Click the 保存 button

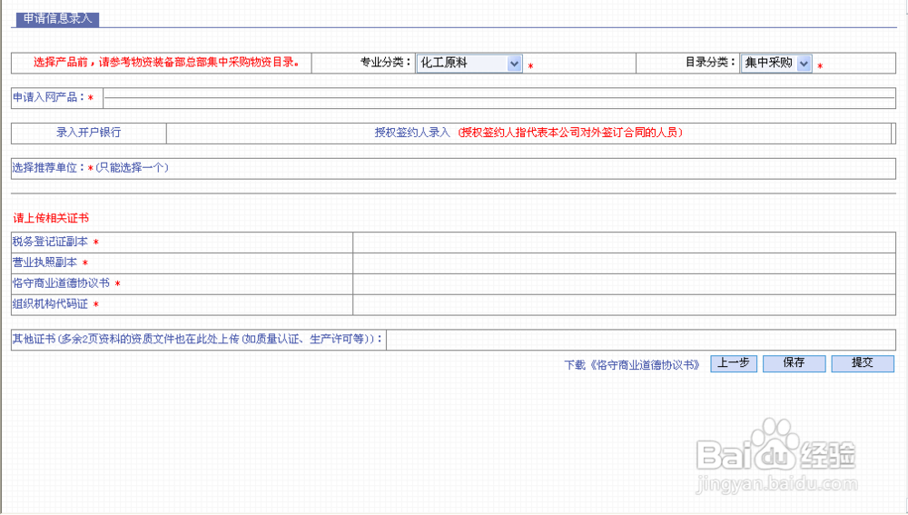(x=794, y=363)
